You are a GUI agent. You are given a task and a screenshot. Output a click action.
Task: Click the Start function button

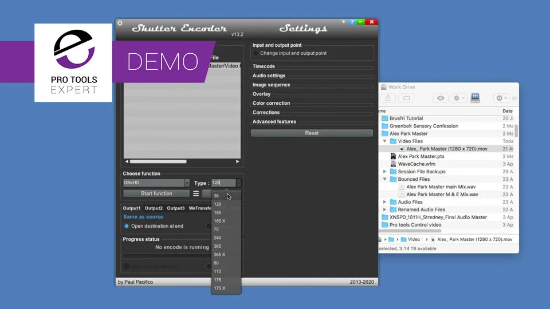coord(156,193)
